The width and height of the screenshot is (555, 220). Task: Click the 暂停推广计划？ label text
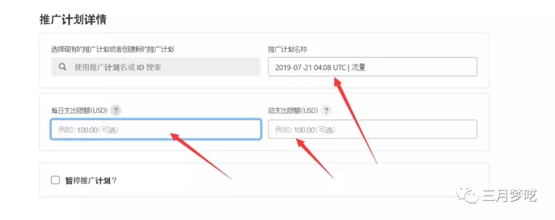(x=91, y=181)
